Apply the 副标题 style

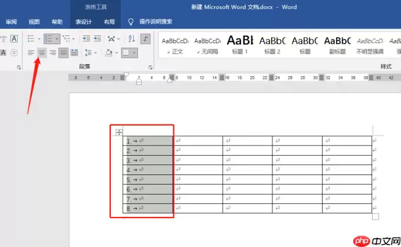[x=337, y=45]
